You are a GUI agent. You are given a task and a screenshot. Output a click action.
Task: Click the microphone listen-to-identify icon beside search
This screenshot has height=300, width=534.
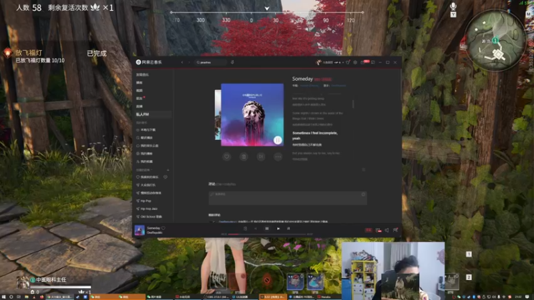point(232,62)
